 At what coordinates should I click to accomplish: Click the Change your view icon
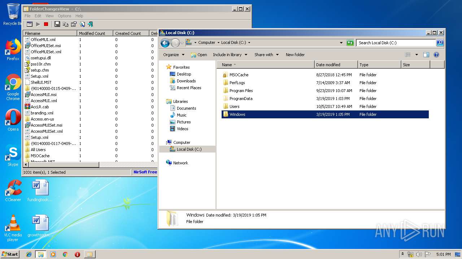pyautogui.click(x=408, y=55)
